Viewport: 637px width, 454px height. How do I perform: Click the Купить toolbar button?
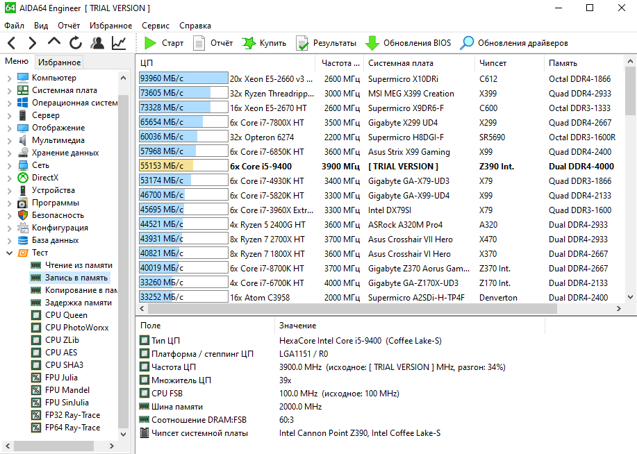264,42
